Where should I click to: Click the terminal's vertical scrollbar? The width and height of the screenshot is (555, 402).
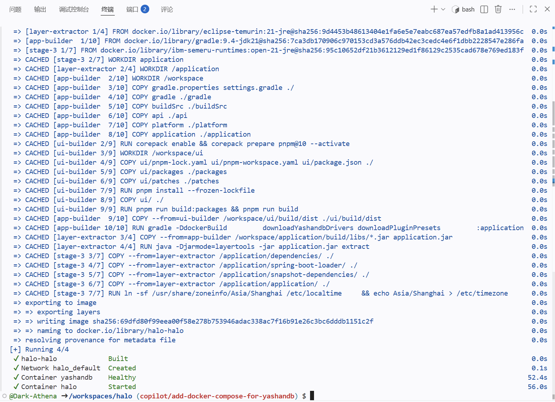[x=553, y=216]
